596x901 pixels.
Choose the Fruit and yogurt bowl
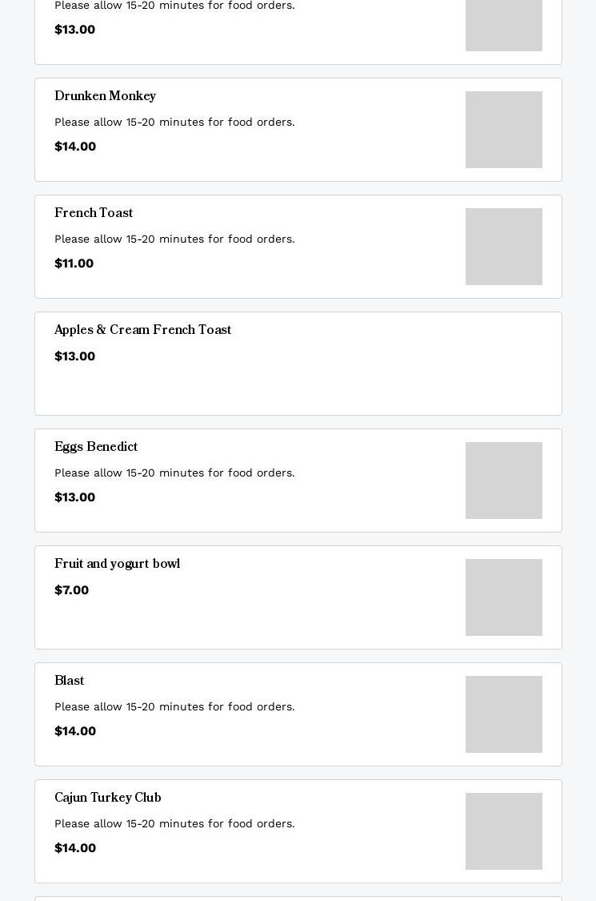(x=117, y=565)
